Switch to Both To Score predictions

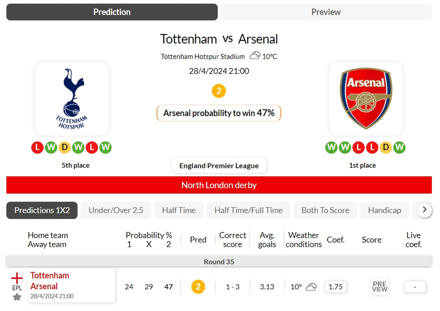[x=325, y=210]
